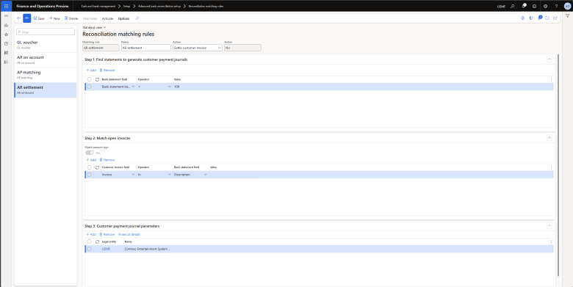The width and height of the screenshot is (573, 287).
Task: Click Delete in the action pane
Action: click(x=71, y=18)
